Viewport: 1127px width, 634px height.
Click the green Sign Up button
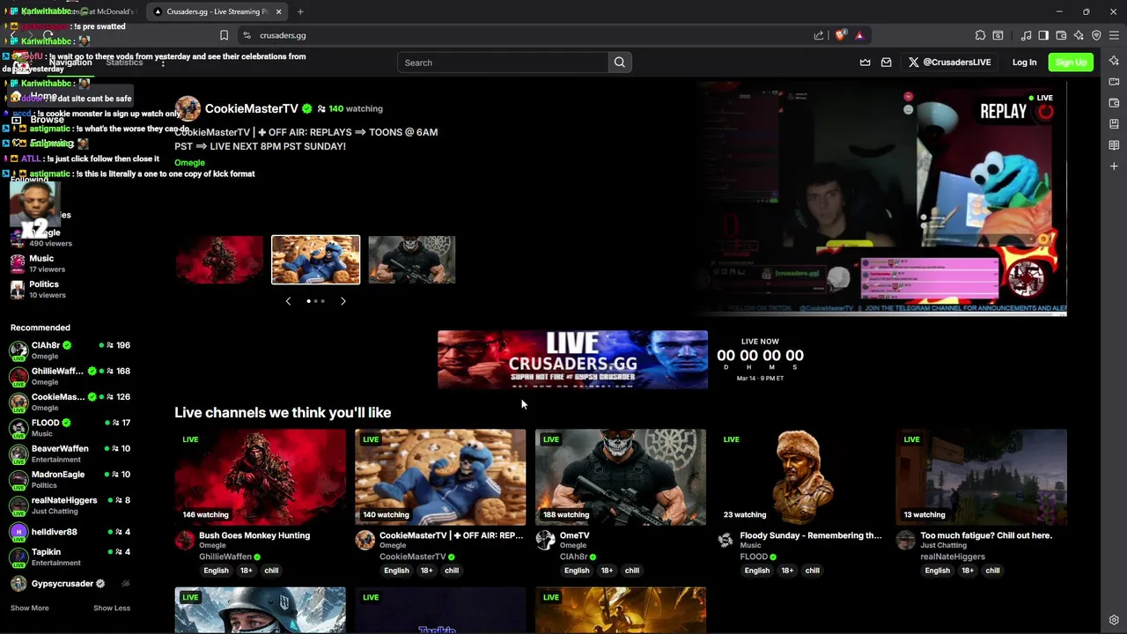coord(1071,63)
